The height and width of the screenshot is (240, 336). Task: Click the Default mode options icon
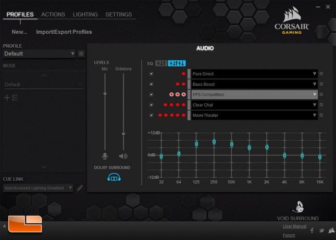(80, 85)
